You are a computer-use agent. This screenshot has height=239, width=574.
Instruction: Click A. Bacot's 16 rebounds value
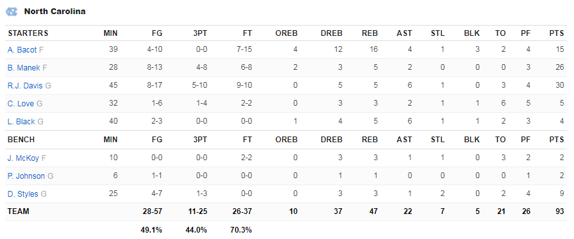(373, 50)
